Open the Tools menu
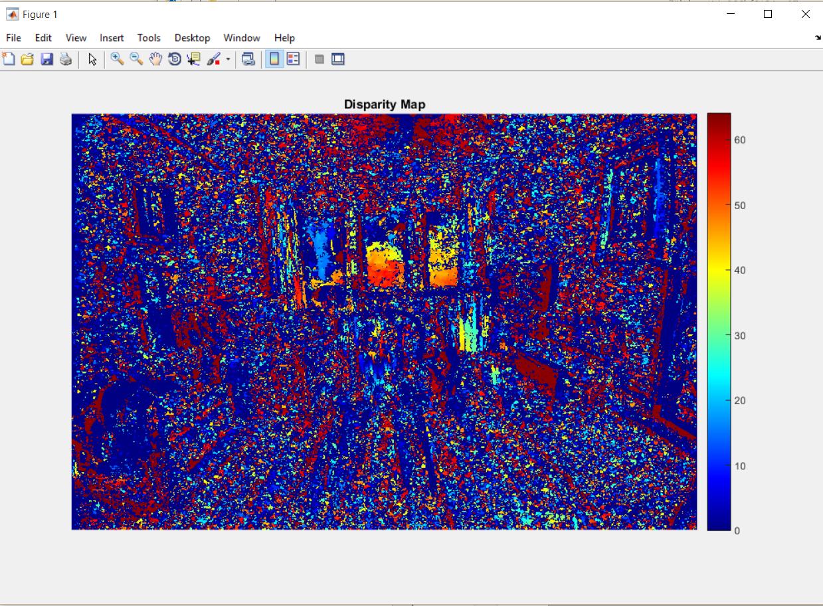This screenshot has width=823, height=606. pyautogui.click(x=149, y=38)
